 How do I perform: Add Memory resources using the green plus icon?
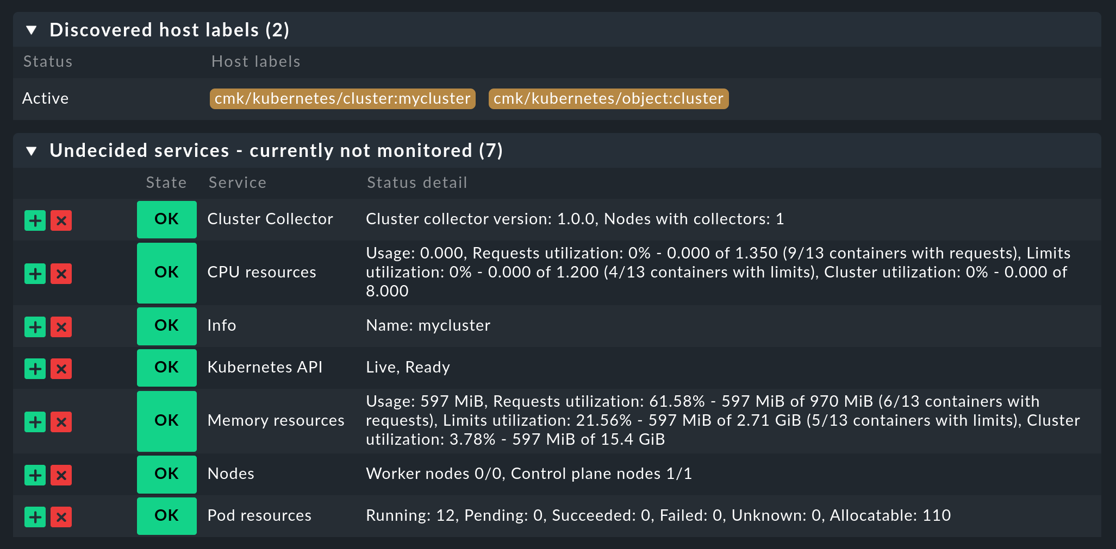[x=34, y=422]
